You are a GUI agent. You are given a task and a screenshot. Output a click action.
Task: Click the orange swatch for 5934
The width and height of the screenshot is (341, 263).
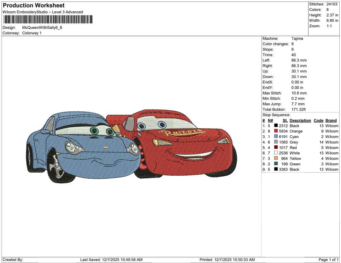point(276,131)
